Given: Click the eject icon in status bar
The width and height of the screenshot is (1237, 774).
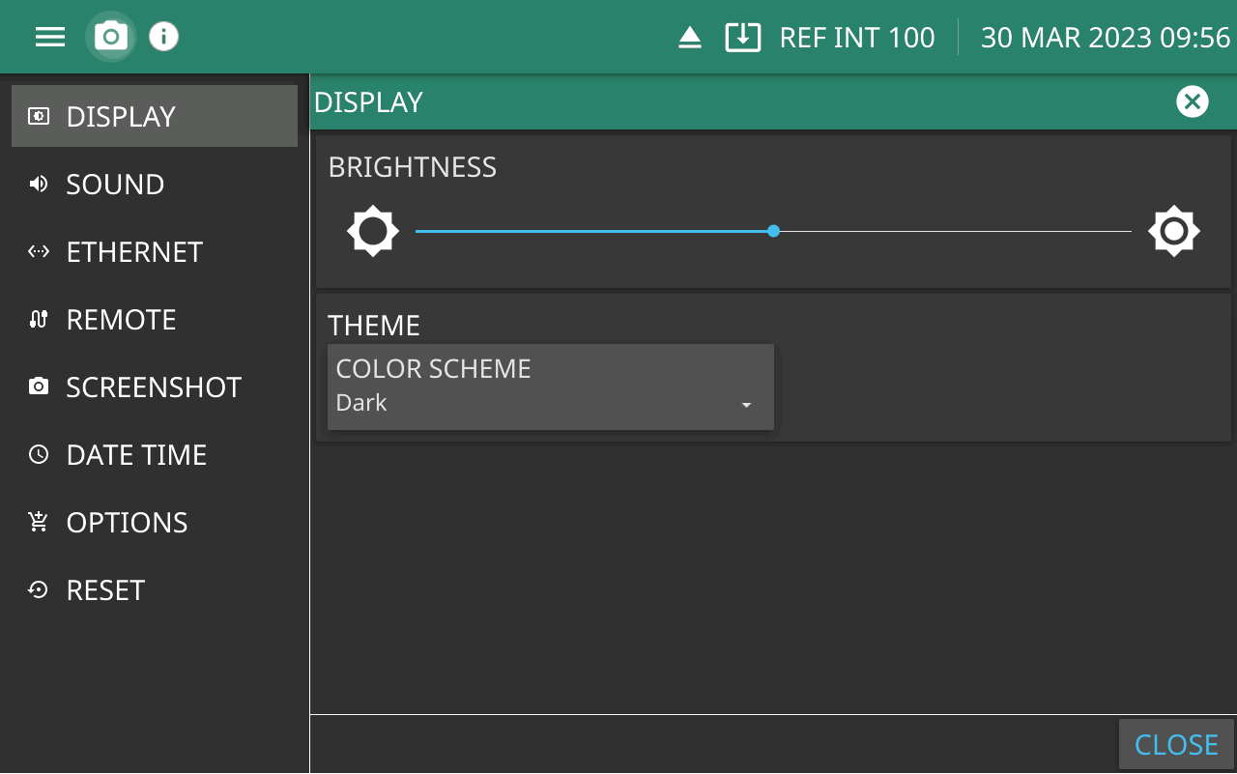Looking at the screenshot, I should pos(689,38).
